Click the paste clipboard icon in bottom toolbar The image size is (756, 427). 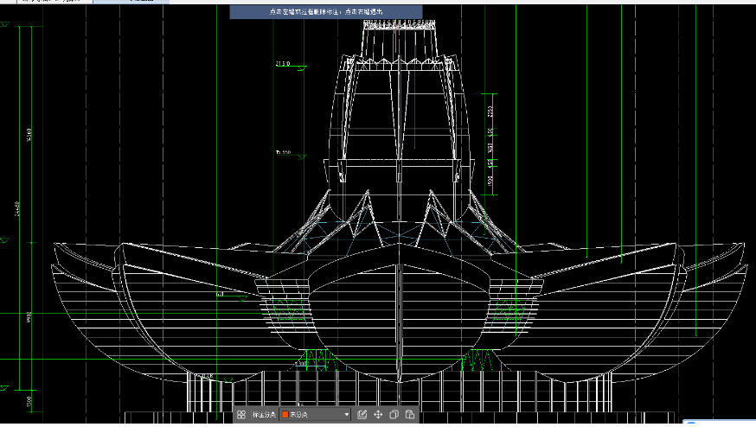[410, 415]
